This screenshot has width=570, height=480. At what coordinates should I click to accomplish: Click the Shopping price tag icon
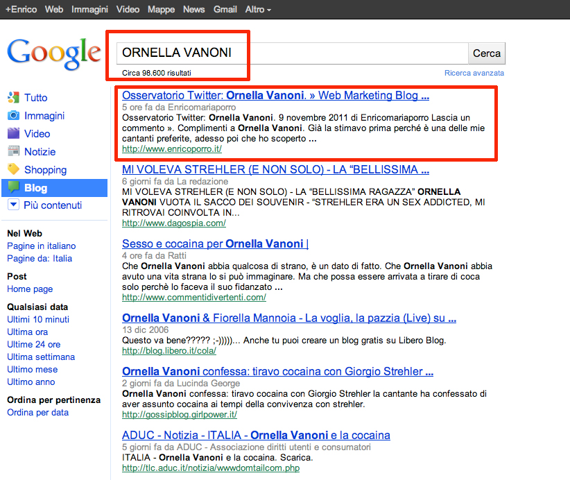point(13,169)
